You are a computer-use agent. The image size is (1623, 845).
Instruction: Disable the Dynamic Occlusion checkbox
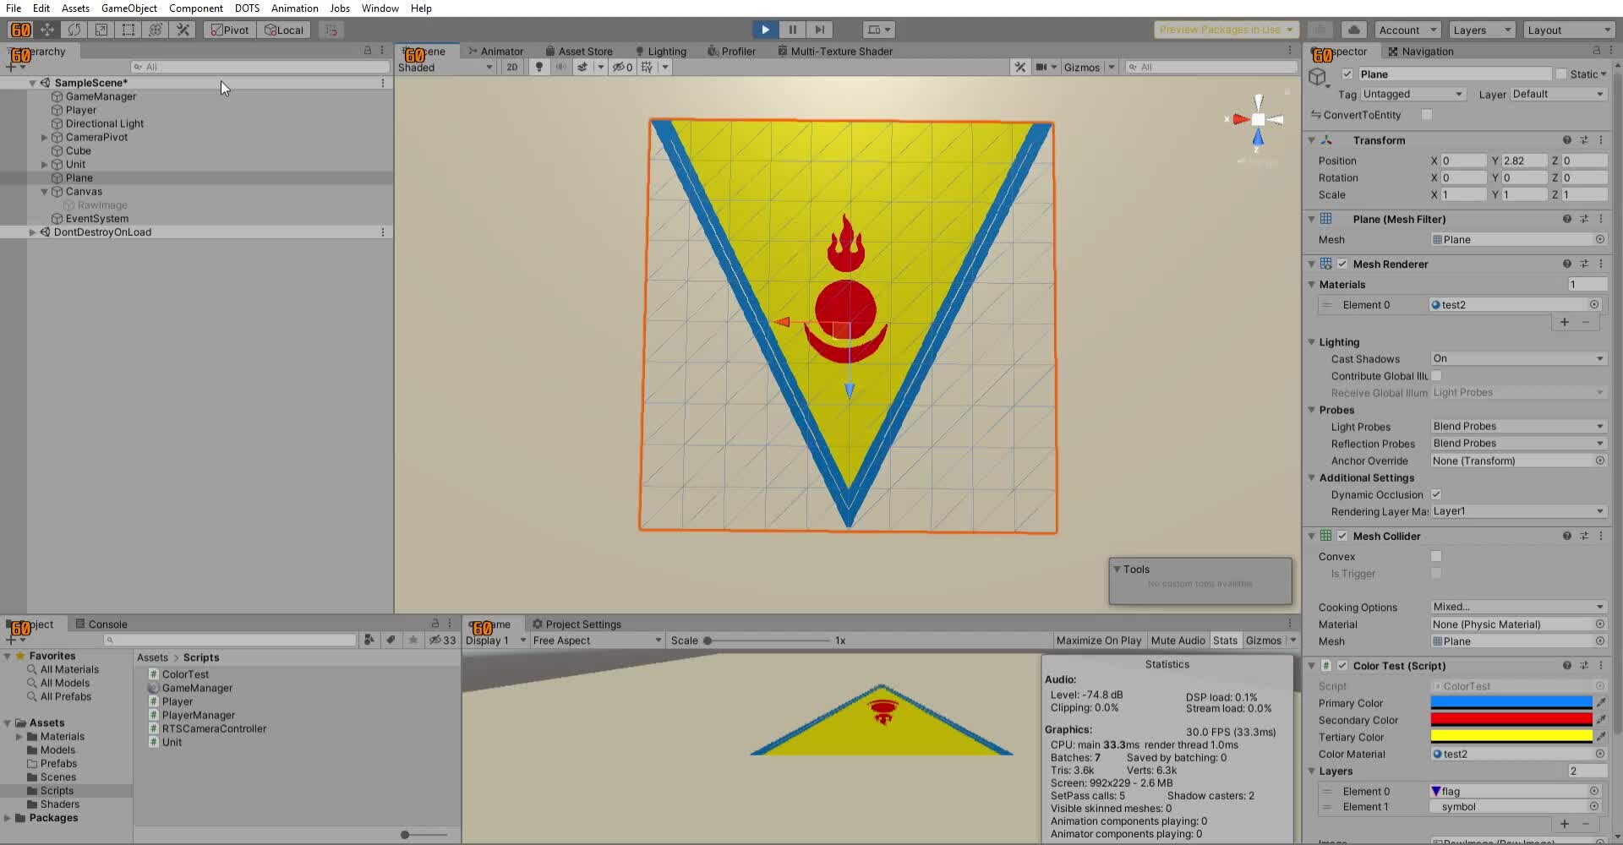click(x=1437, y=494)
